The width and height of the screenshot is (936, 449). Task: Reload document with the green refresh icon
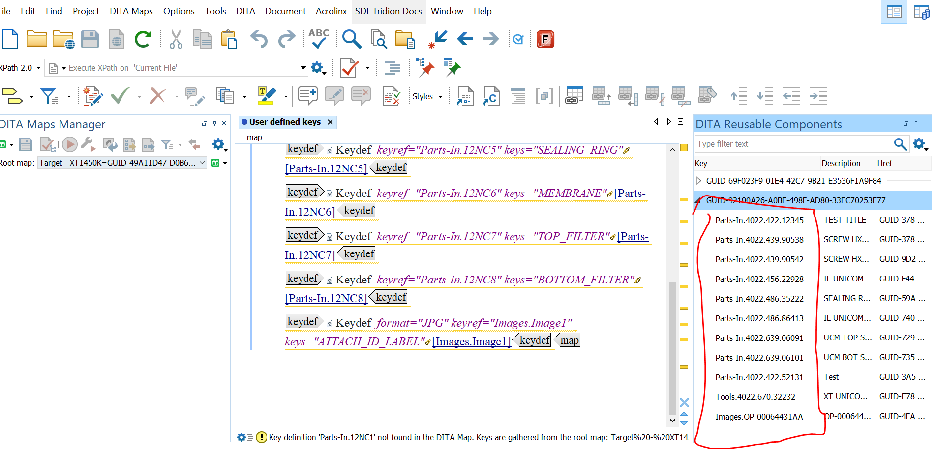[143, 39]
